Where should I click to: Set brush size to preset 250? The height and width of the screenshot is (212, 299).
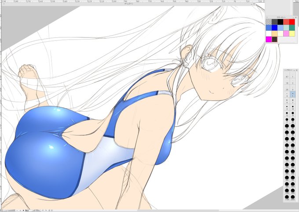point(287,166)
